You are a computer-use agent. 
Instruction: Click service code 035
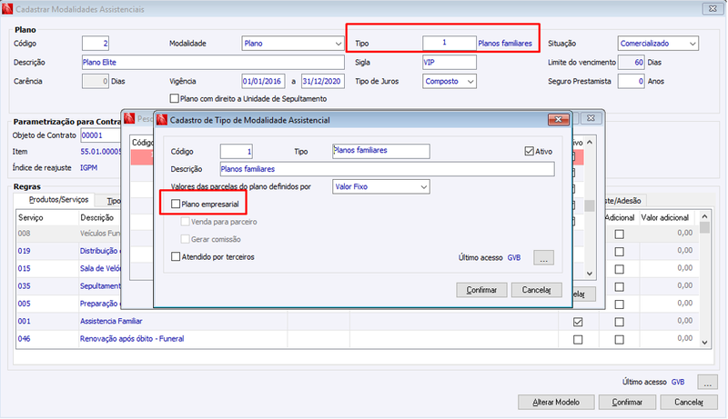(25, 286)
